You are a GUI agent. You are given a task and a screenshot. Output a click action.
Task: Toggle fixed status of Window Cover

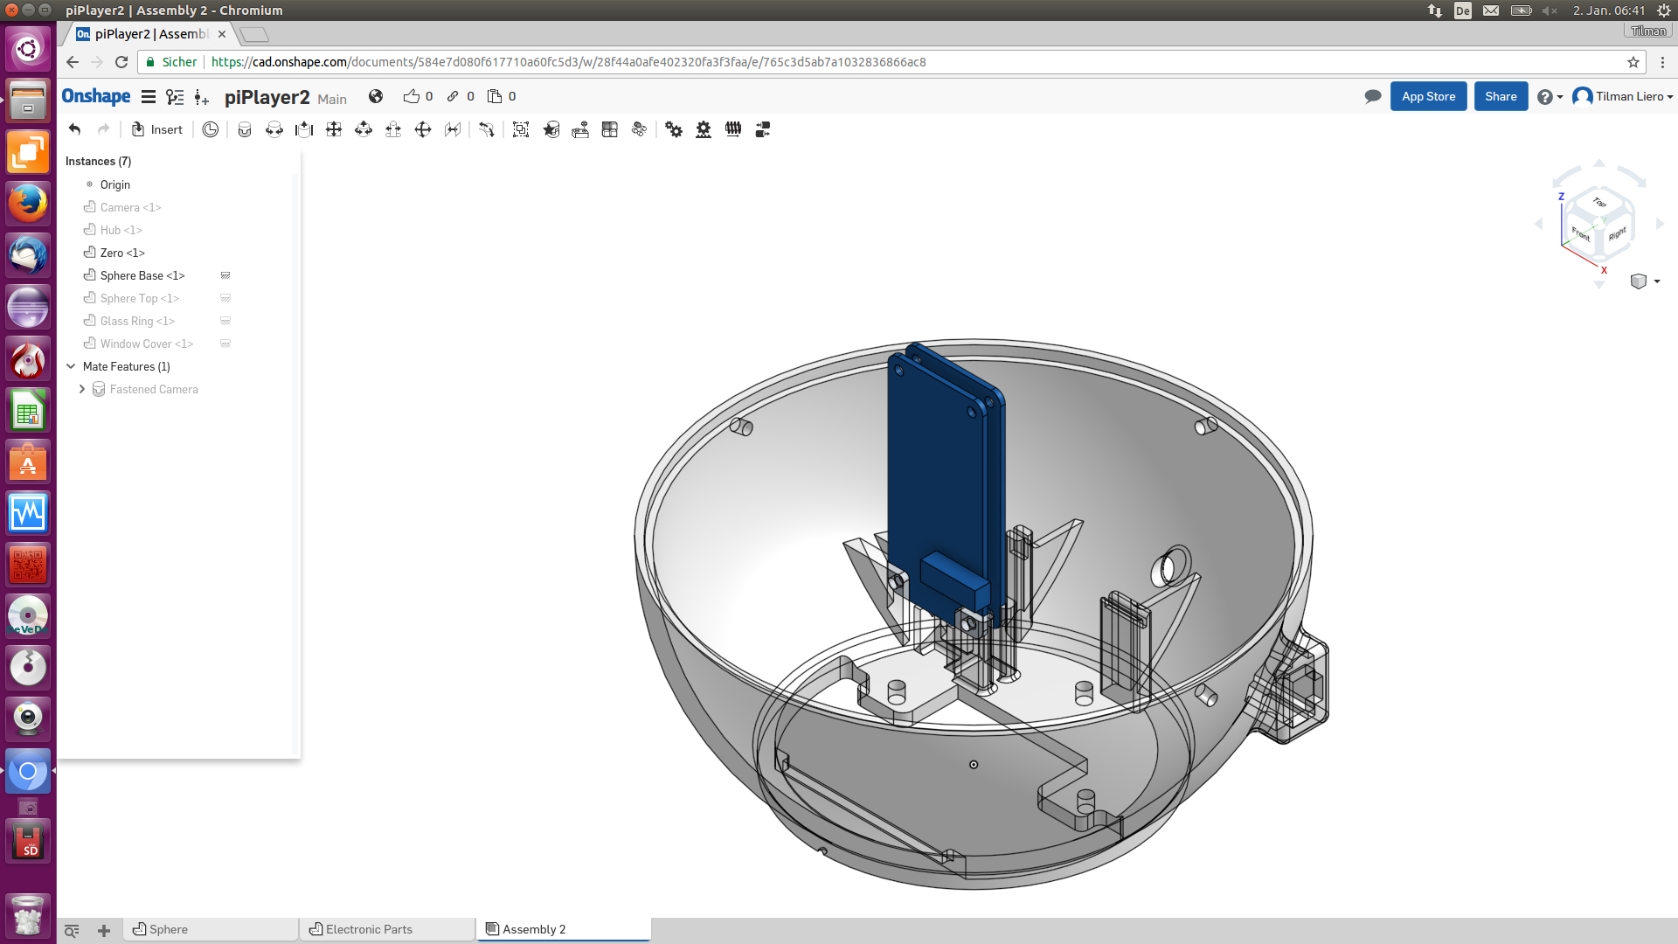225,344
